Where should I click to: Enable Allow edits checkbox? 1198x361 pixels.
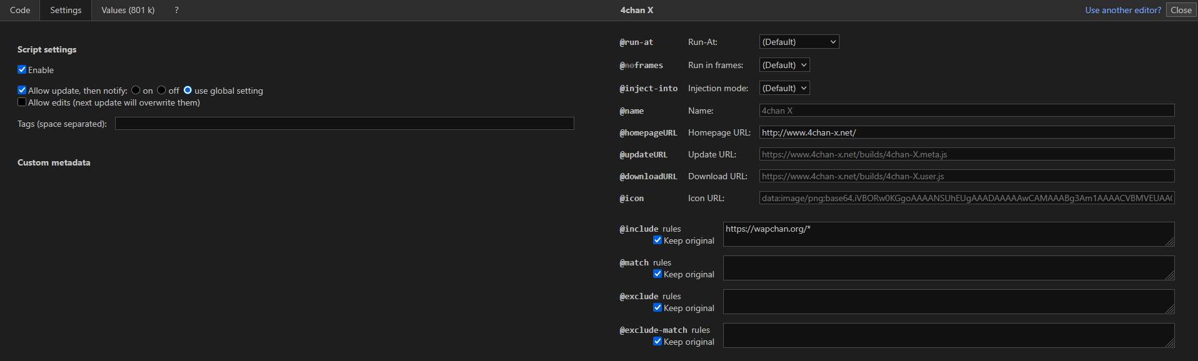[x=22, y=102]
